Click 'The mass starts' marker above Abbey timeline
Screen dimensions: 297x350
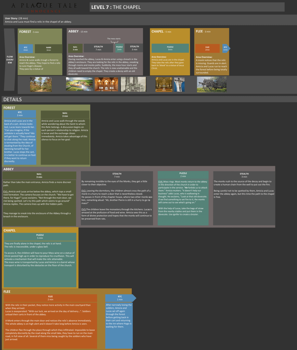click(113, 39)
